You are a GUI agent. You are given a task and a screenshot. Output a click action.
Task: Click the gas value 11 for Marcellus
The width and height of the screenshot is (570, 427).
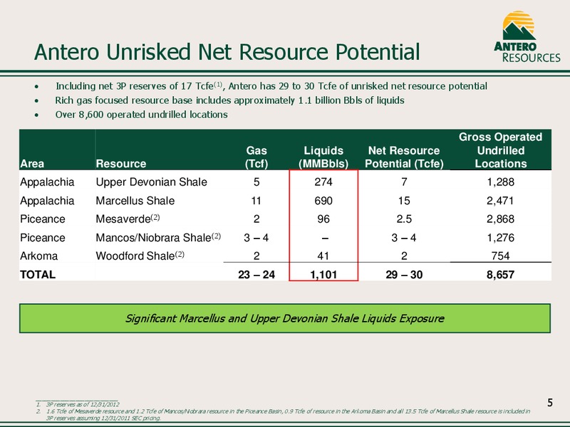pyautogui.click(x=256, y=201)
